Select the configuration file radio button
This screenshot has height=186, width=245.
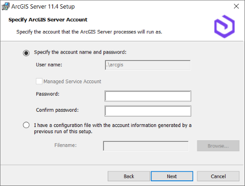tap(26, 125)
